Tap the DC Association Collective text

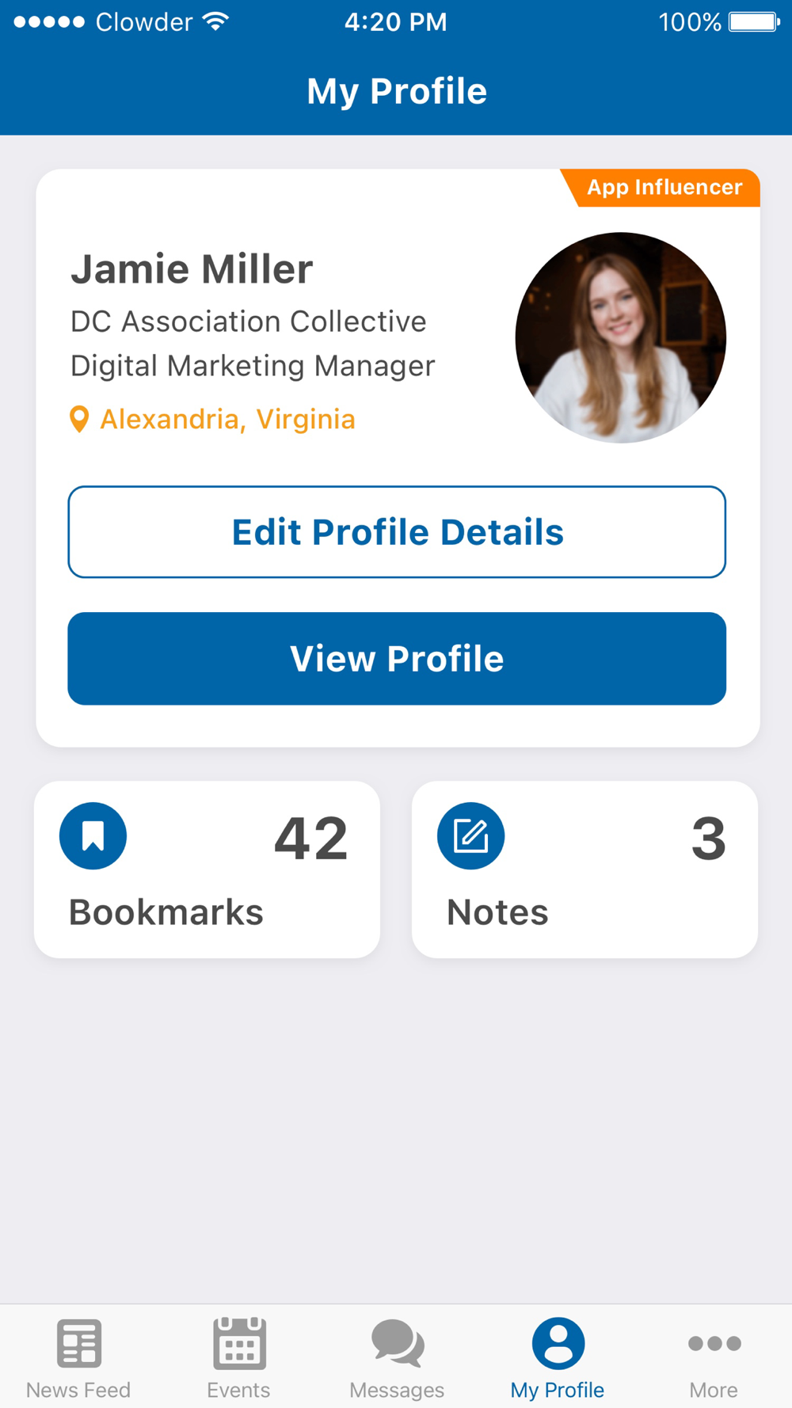[x=249, y=322]
